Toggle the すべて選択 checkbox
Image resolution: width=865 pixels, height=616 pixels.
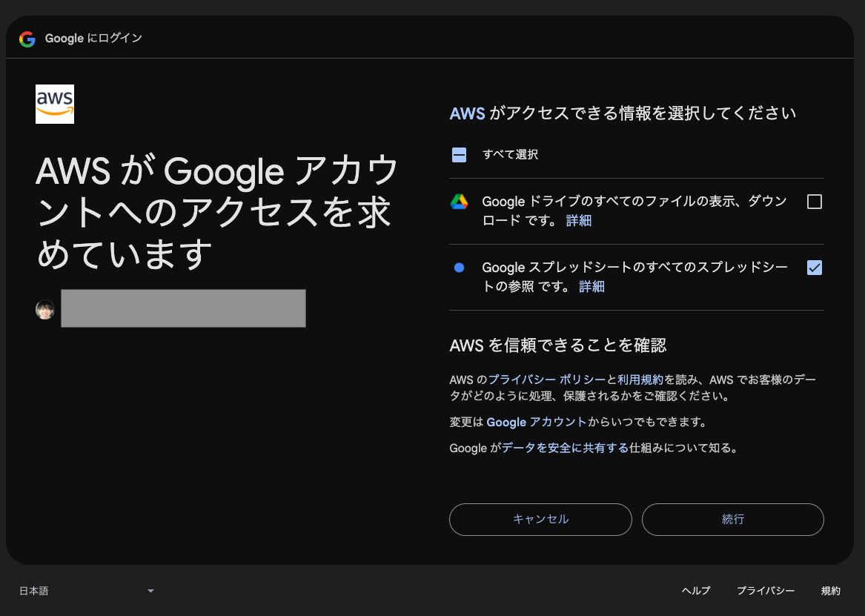tap(458, 154)
